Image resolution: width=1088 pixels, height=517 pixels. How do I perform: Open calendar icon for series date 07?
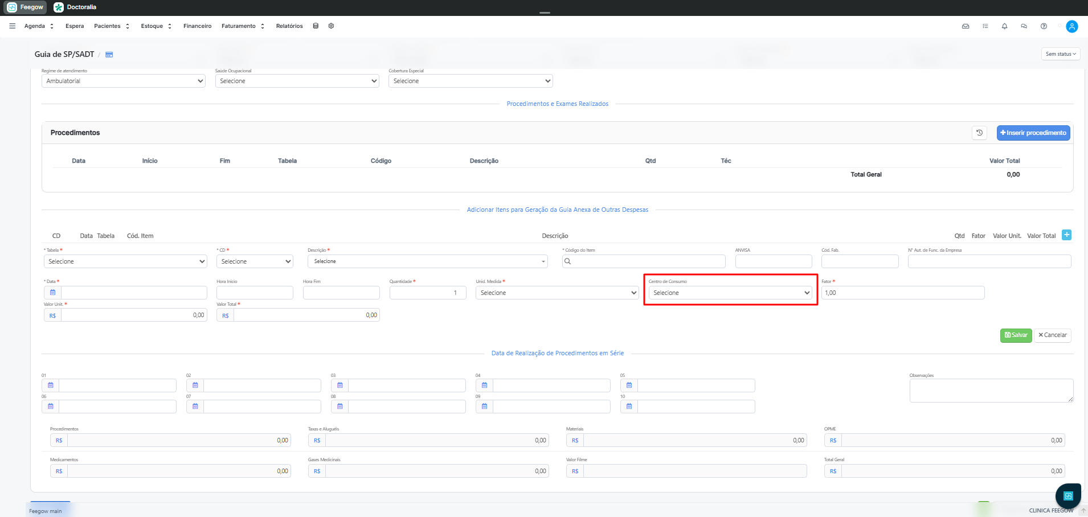coord(195,407)
